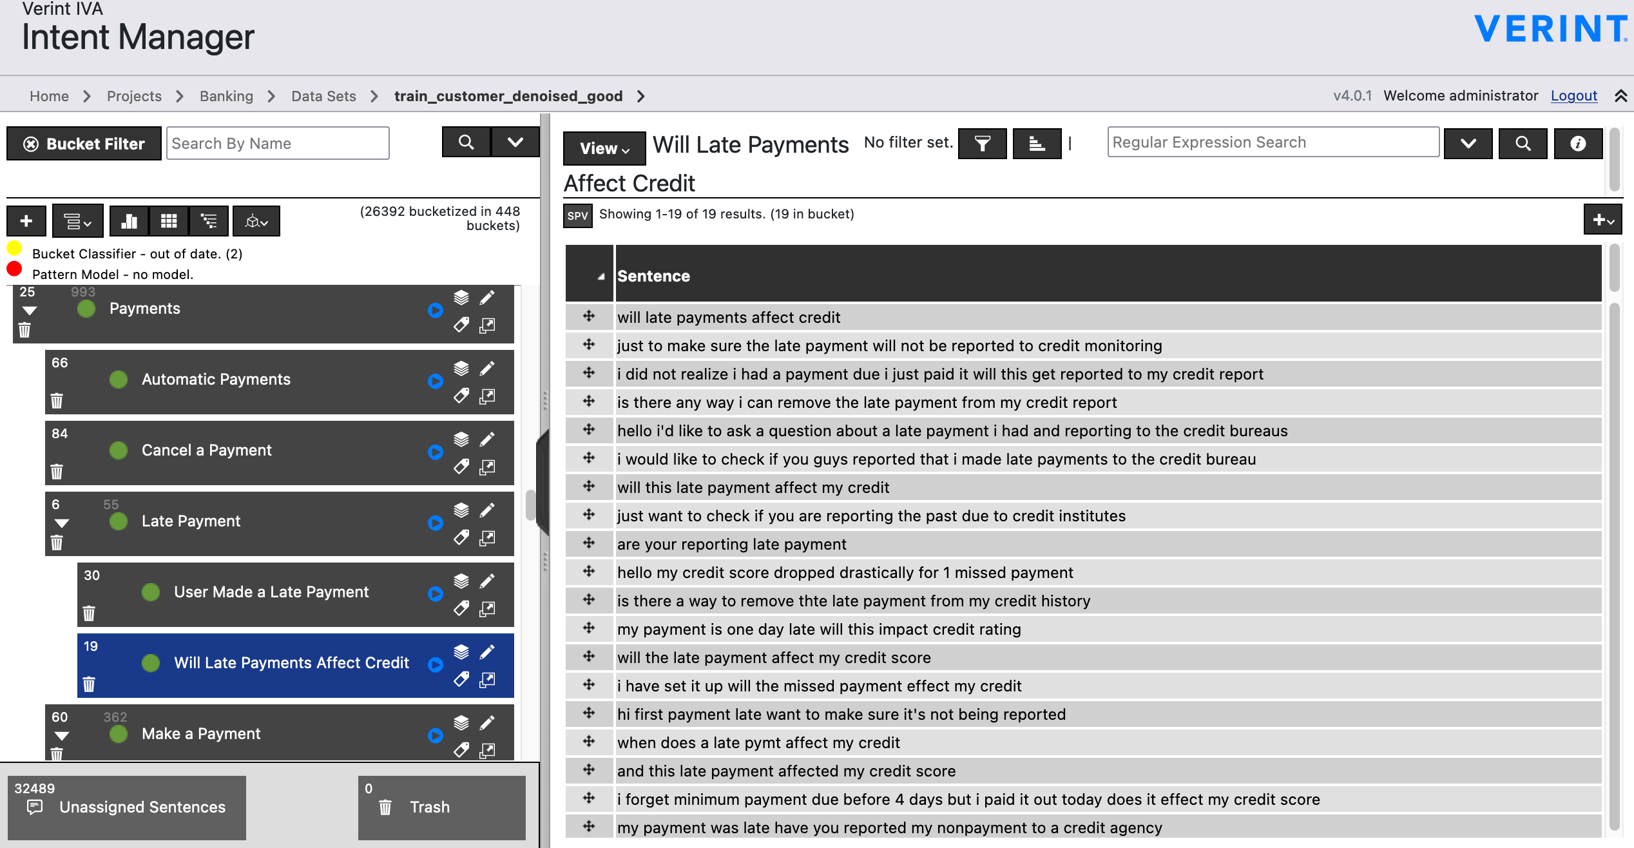This screenshot has height=848, width=1634.
Task: Open the bar chart view icon
Action: [x=129, y=221]
